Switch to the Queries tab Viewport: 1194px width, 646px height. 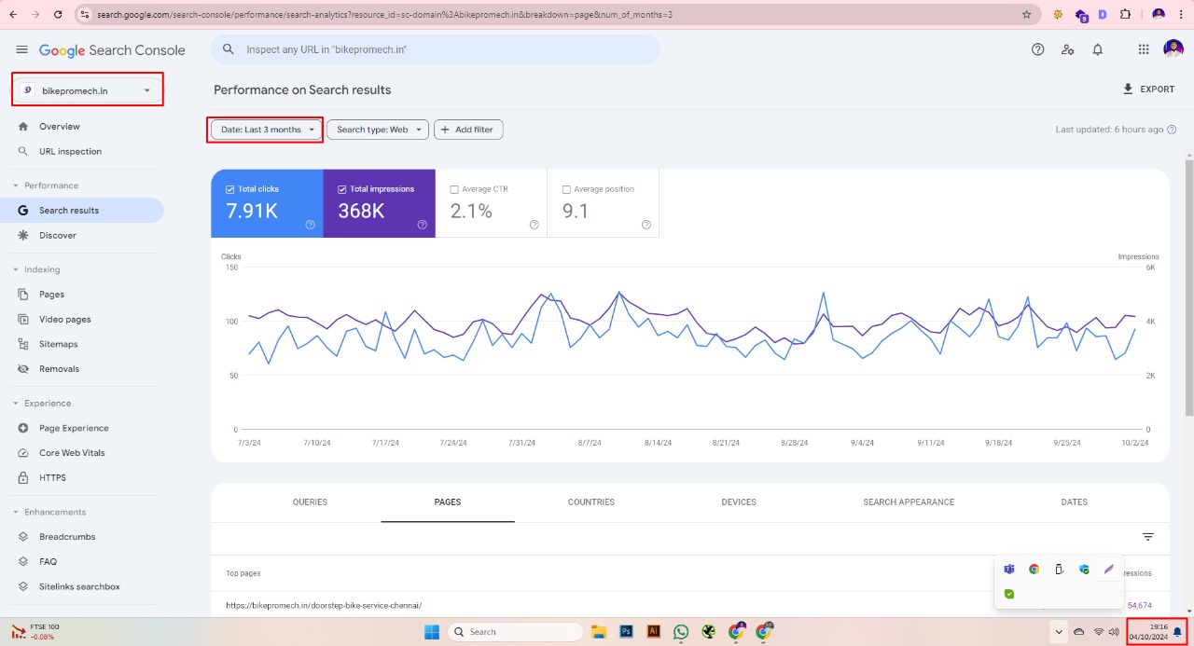[x=310, y=502]
